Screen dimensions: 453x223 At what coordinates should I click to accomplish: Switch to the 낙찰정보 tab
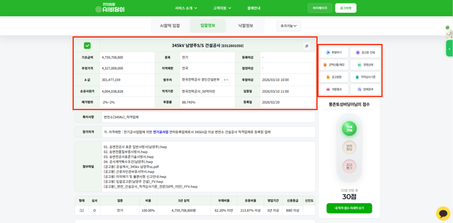(x=246, y=26)
